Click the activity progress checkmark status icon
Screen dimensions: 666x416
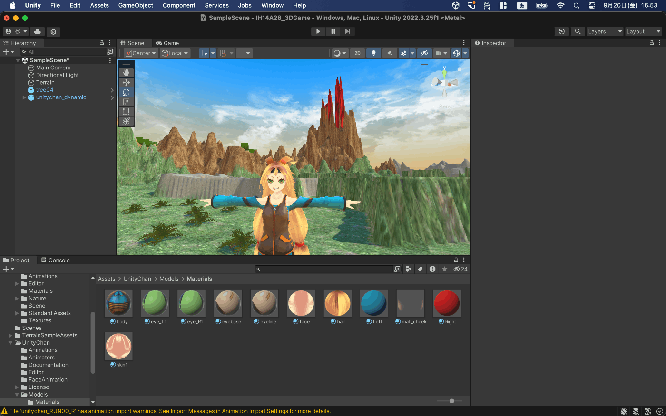659,411
